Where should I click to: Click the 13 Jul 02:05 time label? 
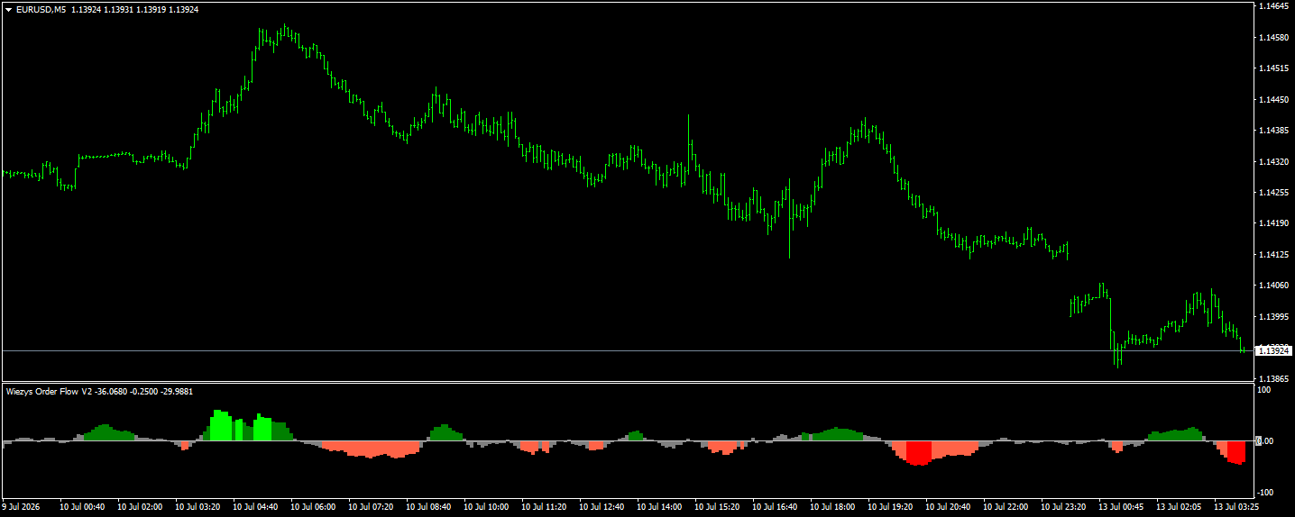pyautogui.click(x=1179, y=507)
